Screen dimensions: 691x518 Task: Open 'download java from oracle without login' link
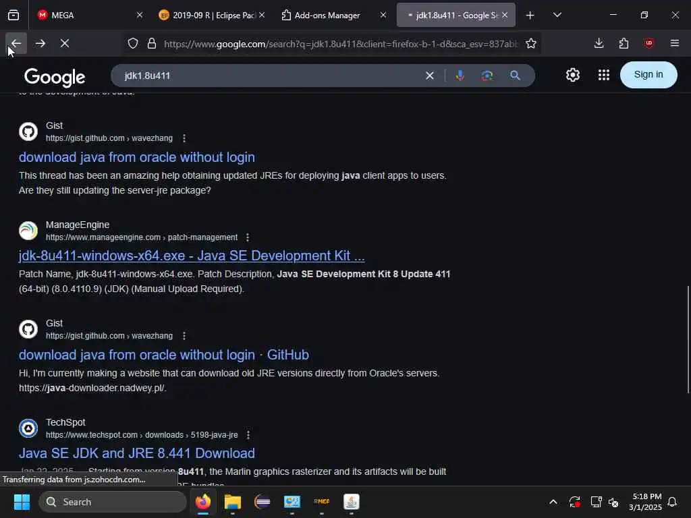[x=136, y=157]
